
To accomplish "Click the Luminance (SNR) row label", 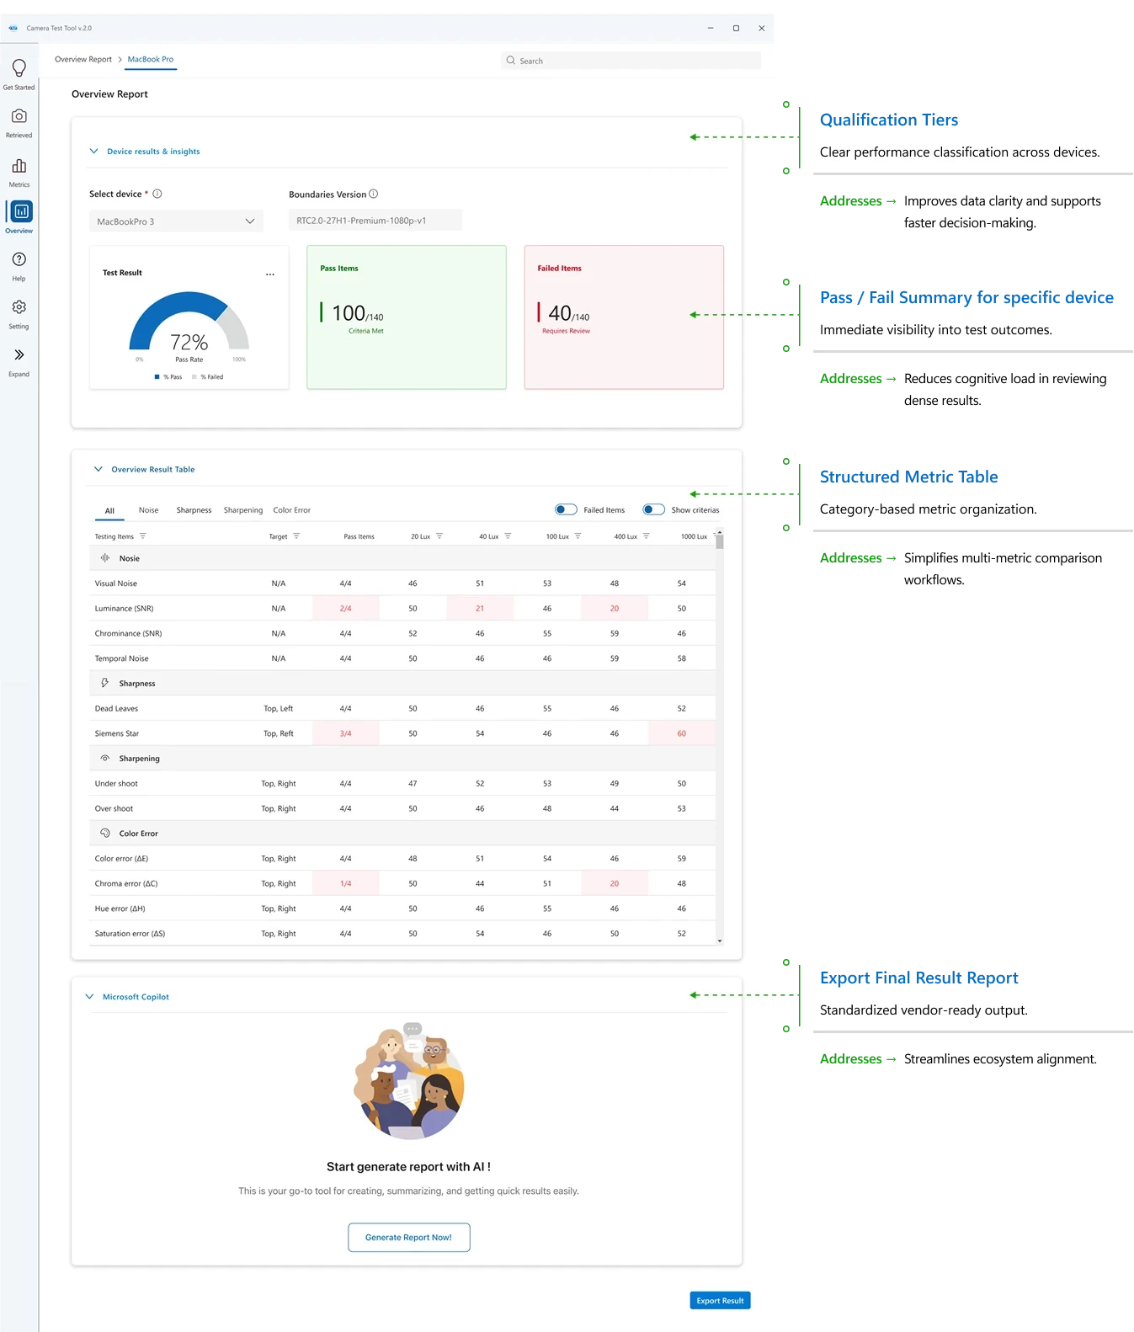I will (125, 609).
